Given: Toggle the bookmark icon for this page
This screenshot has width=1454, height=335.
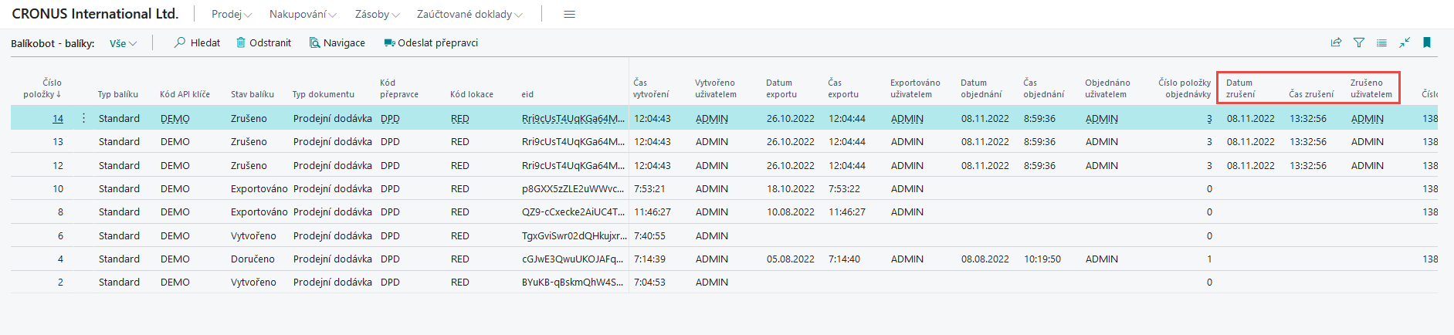Looking at the screenshot, I should (x=1427, y=43).
